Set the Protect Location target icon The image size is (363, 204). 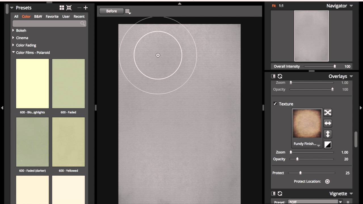(327, 181)
